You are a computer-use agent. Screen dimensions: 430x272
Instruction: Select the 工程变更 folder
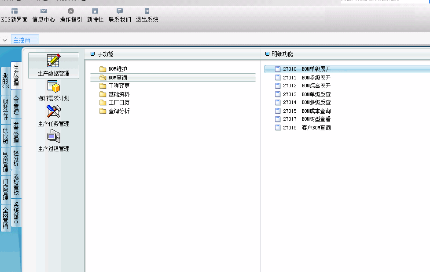pyautogui.click(x=119, y=86)
